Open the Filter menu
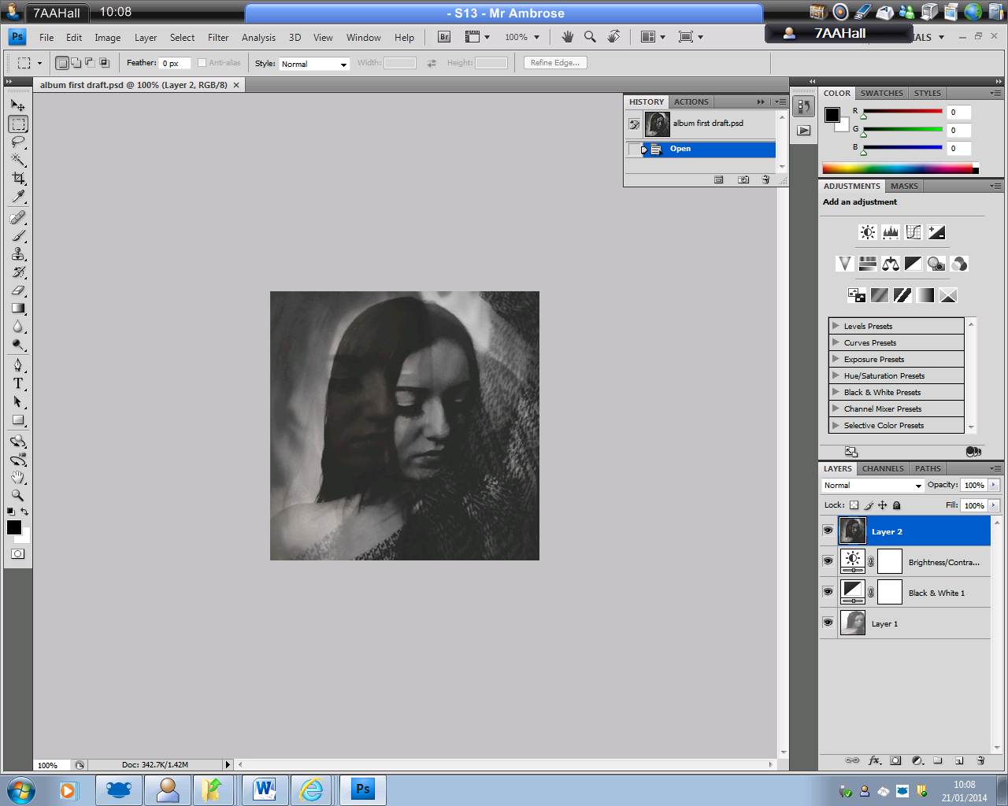This screenshot has height=806, width=1008. point(218,37)
